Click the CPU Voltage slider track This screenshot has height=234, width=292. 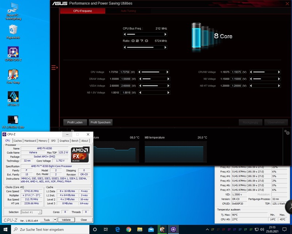tap(153, 72)
